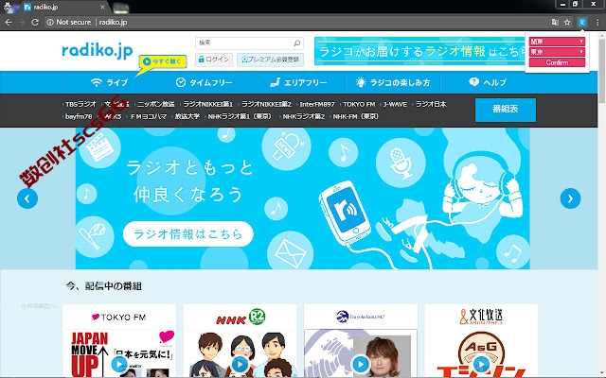606x378 pixels.
Task: Select bayfm78 station
Action: click(x=79, y=116)
